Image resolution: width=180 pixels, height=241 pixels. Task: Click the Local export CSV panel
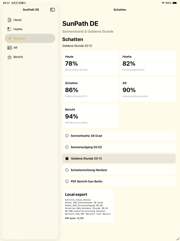tap(88, 206)
